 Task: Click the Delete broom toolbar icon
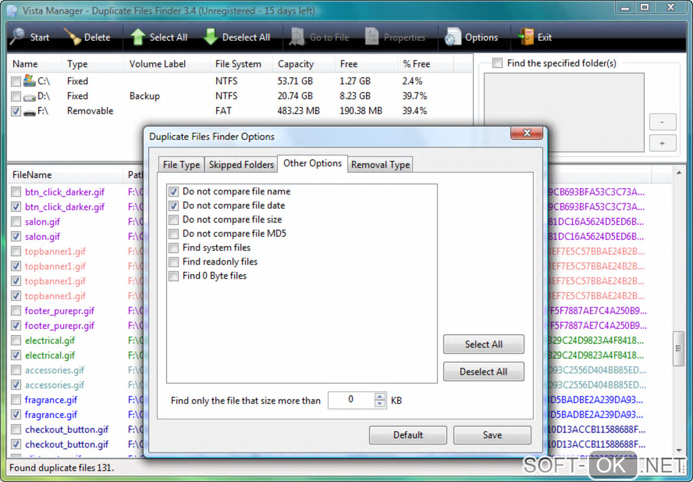tap(73, 37)
